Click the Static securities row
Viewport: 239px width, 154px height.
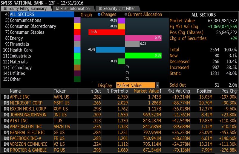(203, 74)
